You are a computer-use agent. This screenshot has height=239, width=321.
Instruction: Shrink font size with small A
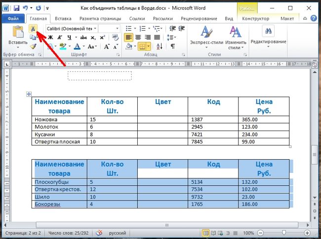pyautogui.click(x=116, y=47)
